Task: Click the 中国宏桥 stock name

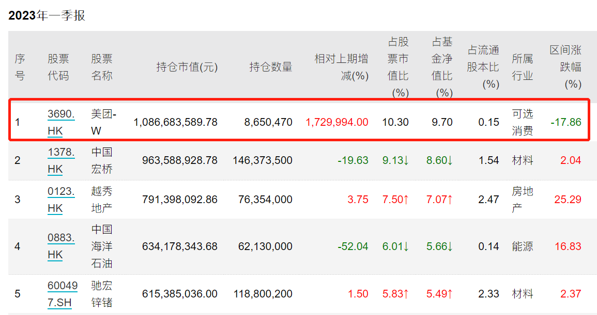Action: (x=101, y=160)
